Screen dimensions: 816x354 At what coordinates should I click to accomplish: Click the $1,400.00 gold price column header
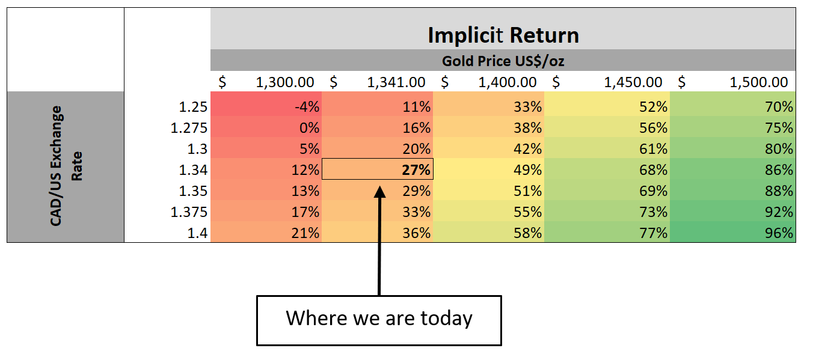coord(489,82)
